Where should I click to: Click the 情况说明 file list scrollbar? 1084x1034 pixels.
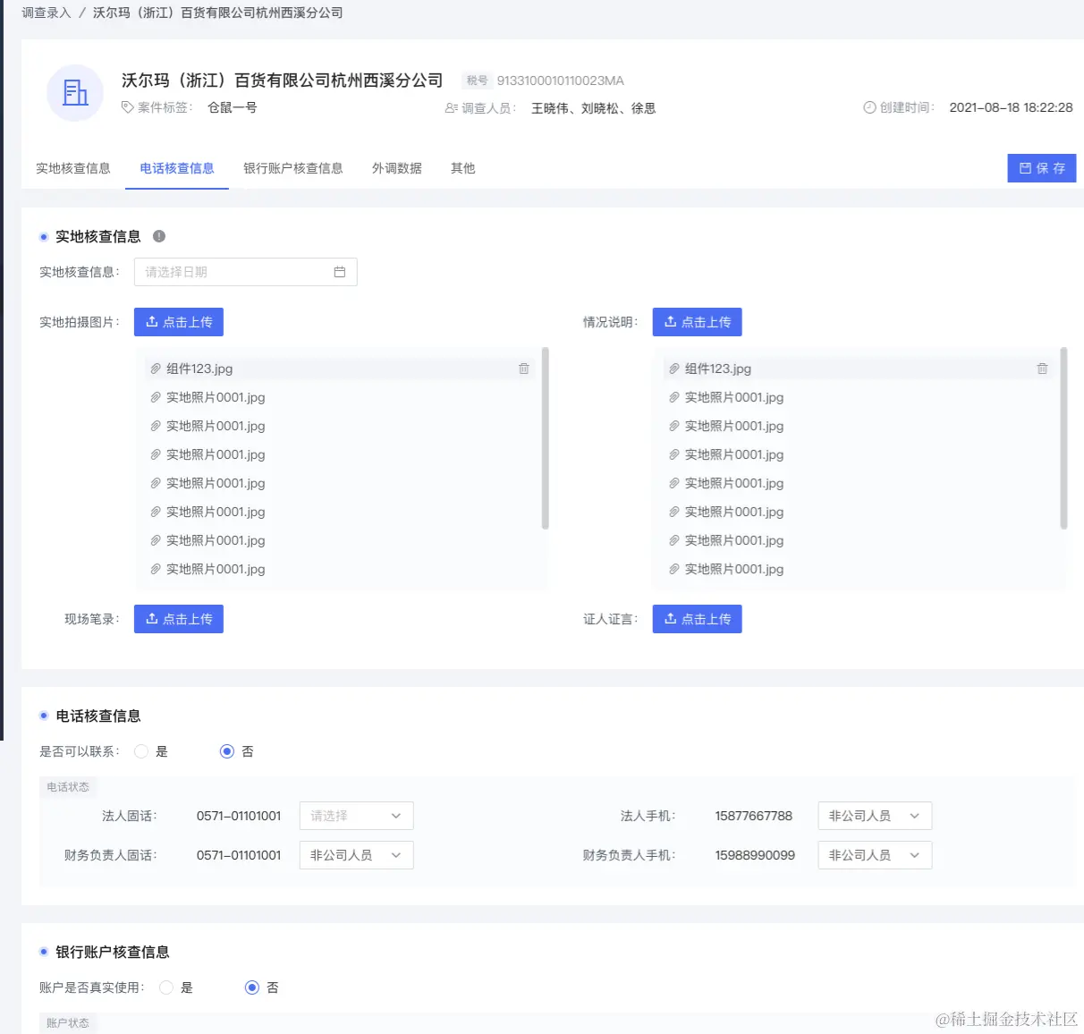click(x=1064, y=438)
